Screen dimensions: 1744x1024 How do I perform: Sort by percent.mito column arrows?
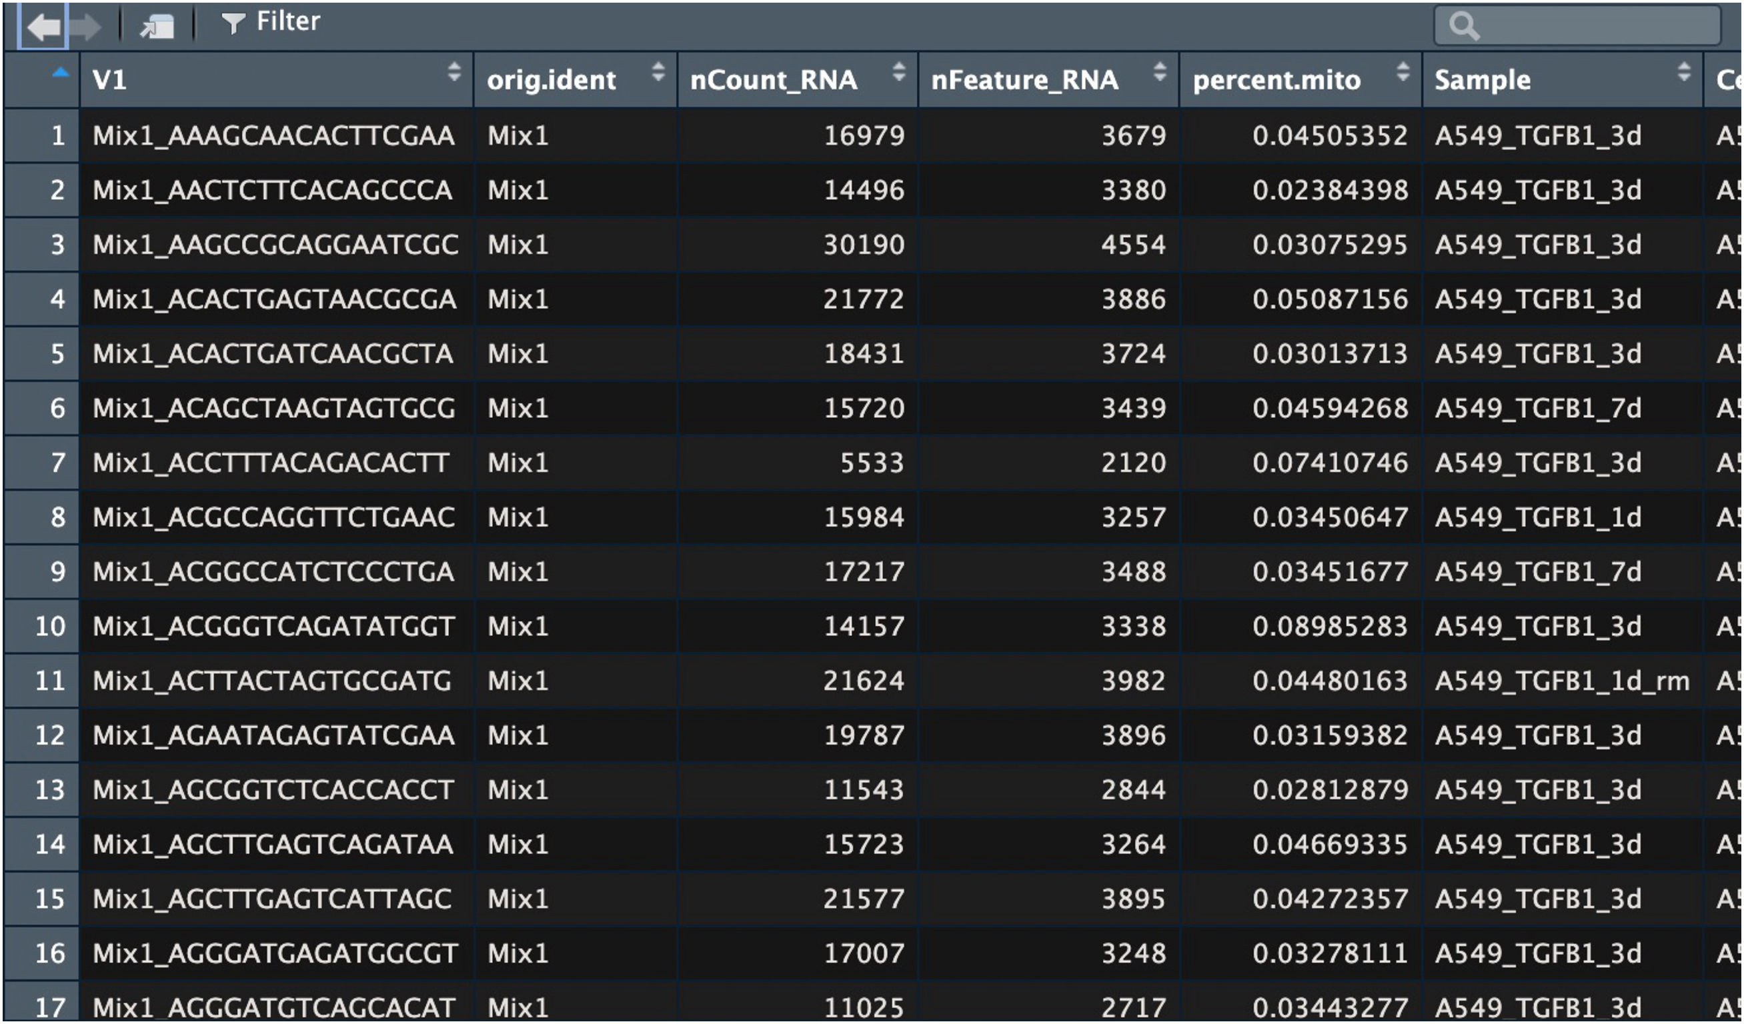tap(1403, 71)
